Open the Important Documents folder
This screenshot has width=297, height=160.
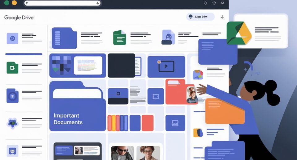click(x=77, y=106)
